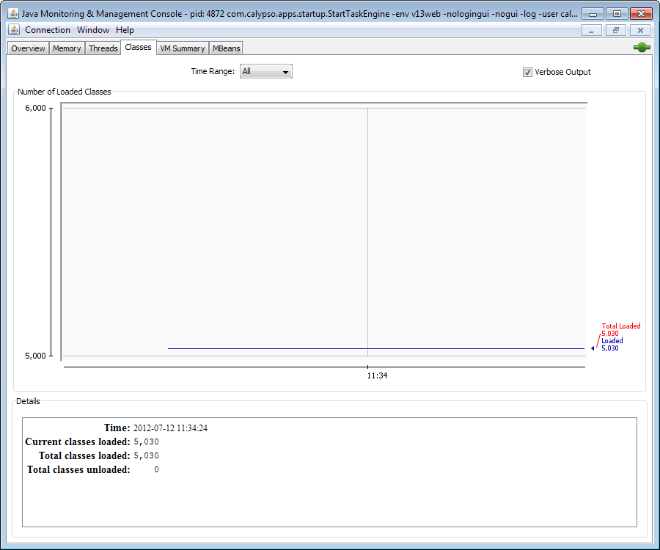Click the 6,000 y-axis label
The image size is (660, 550).
pos(35,108)
